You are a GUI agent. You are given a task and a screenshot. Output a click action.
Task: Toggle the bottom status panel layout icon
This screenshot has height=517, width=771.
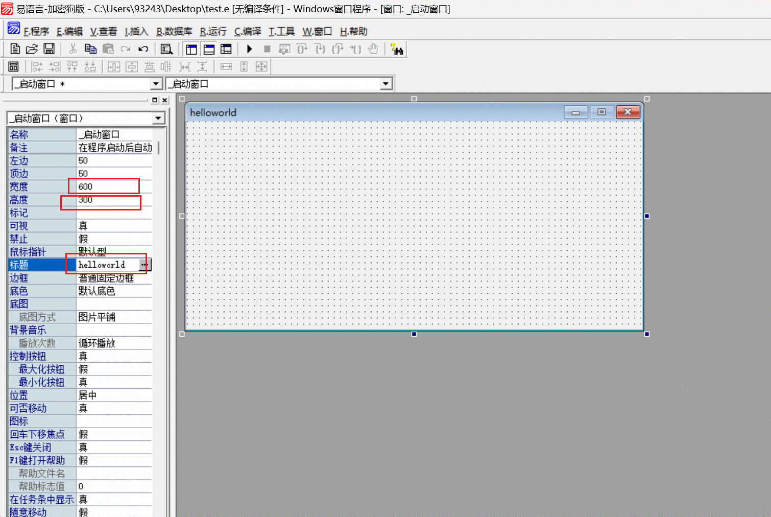click(209, 49)
